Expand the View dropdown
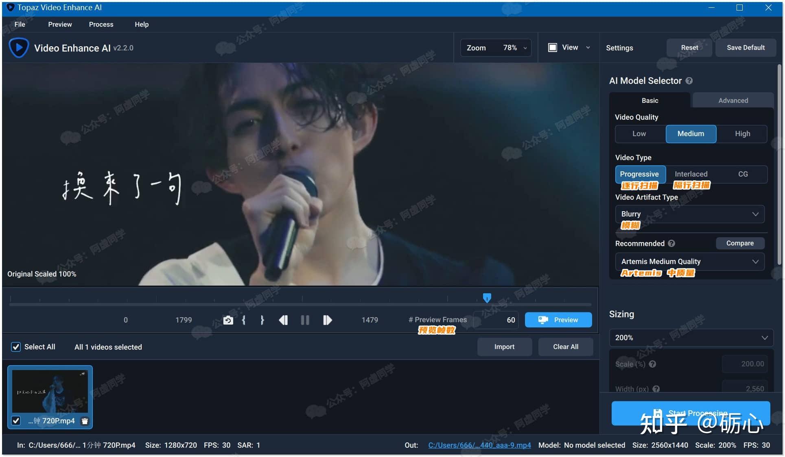The image size is (785, 457). [x=588, y=48]
